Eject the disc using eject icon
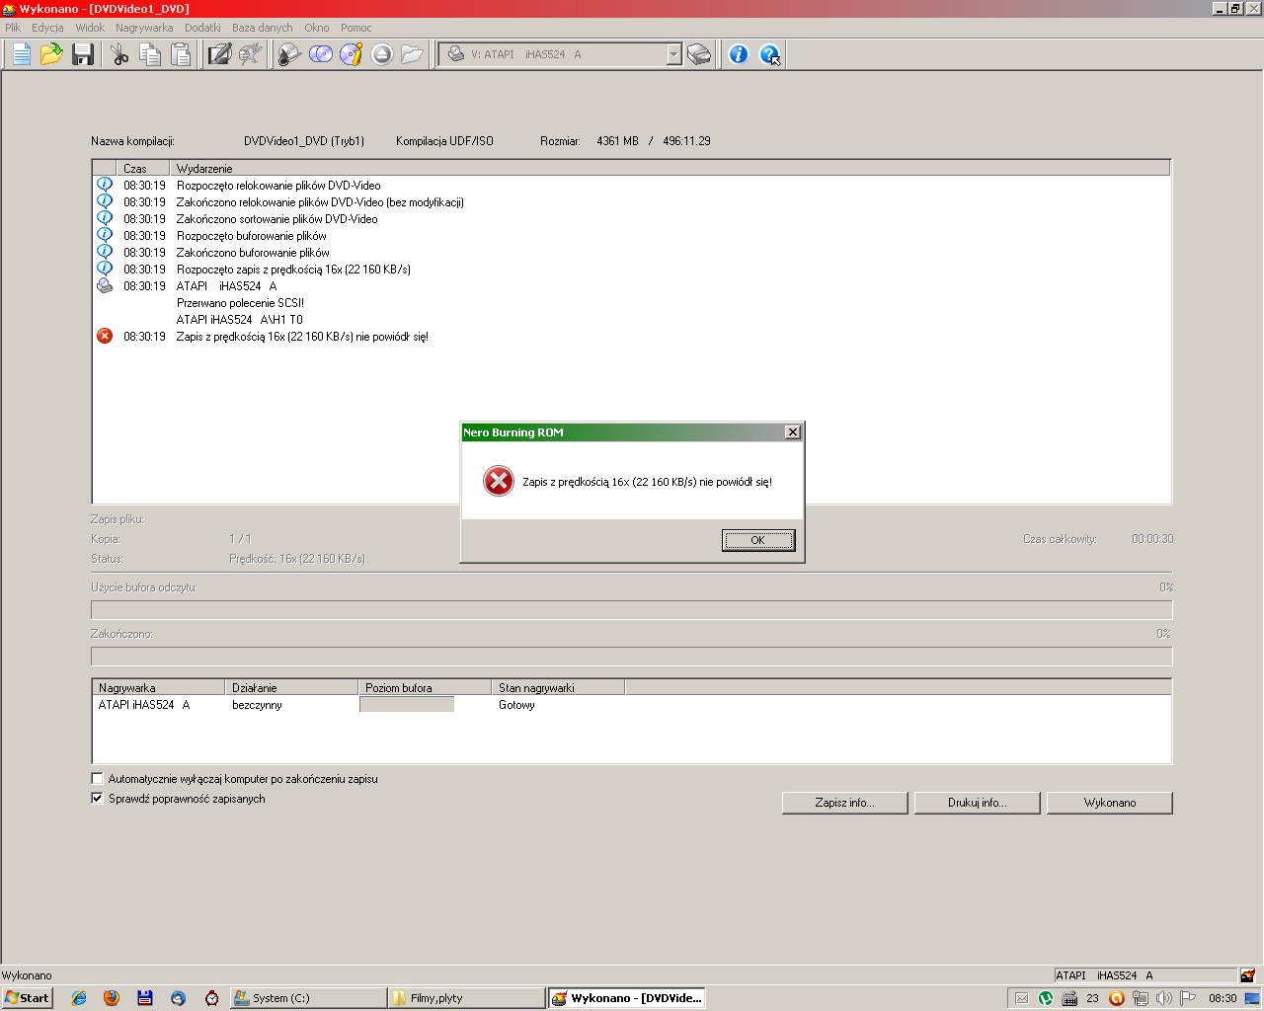Image resolution: width=1264 pixels, height=1011 pixels. 382,54
